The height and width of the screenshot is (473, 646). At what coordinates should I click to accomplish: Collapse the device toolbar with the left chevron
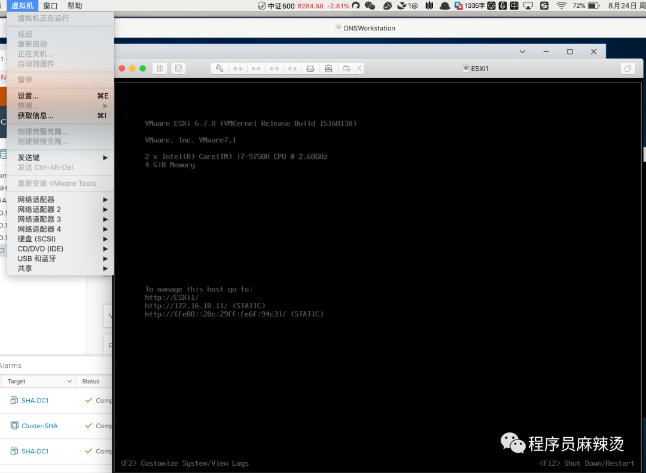(x=360, y=69)
